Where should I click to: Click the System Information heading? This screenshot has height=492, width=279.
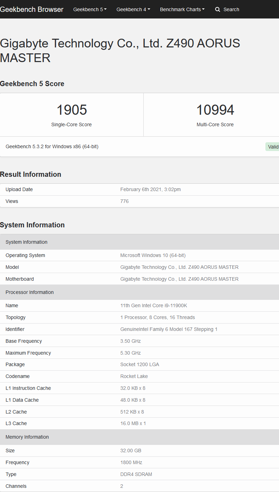coord(32,225)
